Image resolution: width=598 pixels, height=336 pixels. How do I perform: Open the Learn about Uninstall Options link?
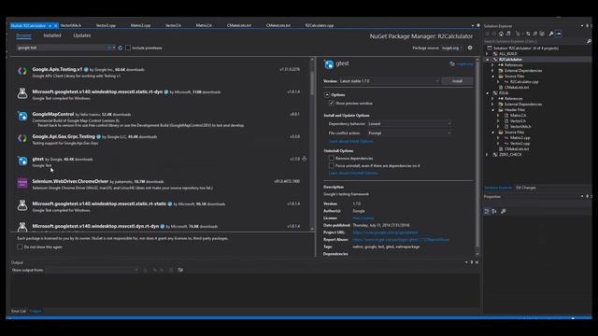tap(353, 174)
